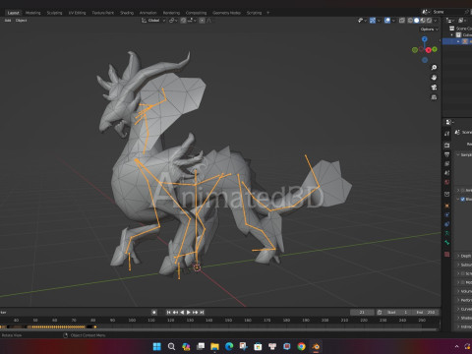Open the UV Editing workspace tab

pos(77,13)
